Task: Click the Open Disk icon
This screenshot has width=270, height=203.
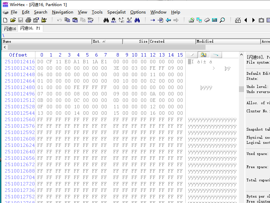Action: click(x=191, y=20)
